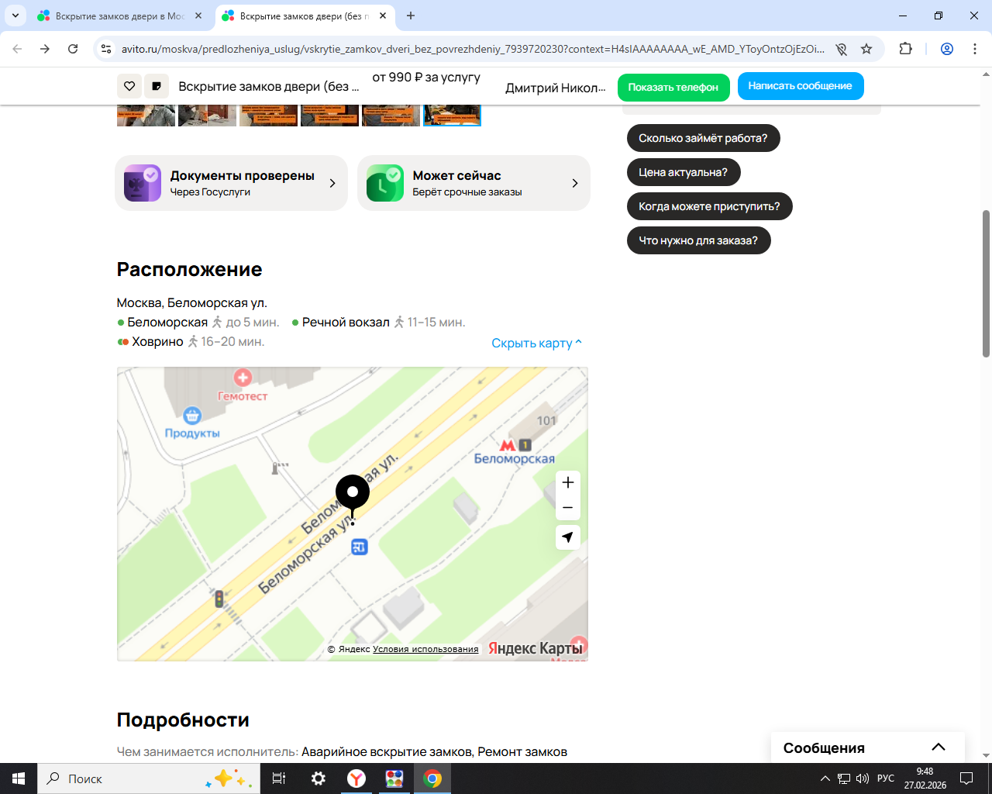Expand the Сообщения chat panel
This screenshot has height=794, width=992.
click(868, 747)
